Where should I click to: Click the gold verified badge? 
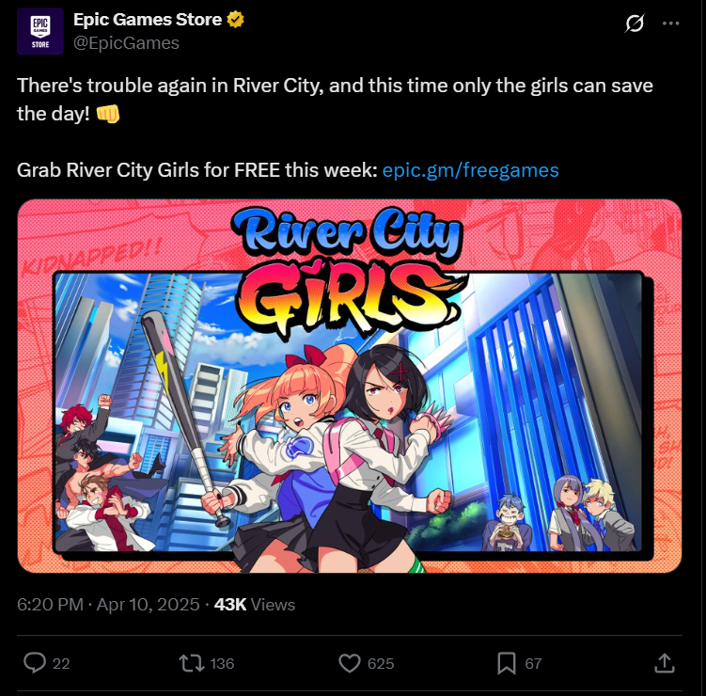pos(235,20)
